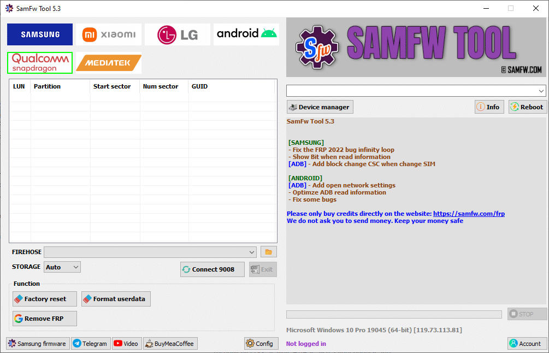Screen dimensions: 549x353
Task: Select the Samsung brand tab
Action: pyautogui.click(x=39, y=34)
